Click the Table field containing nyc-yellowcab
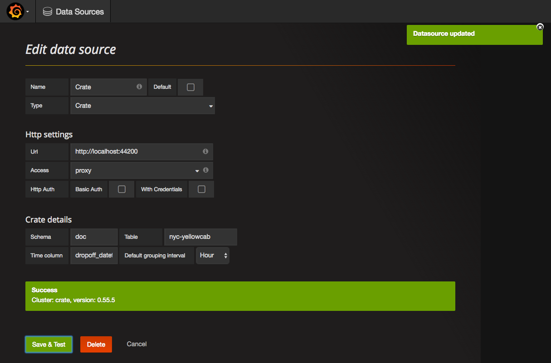 click(x=200, y=237)
